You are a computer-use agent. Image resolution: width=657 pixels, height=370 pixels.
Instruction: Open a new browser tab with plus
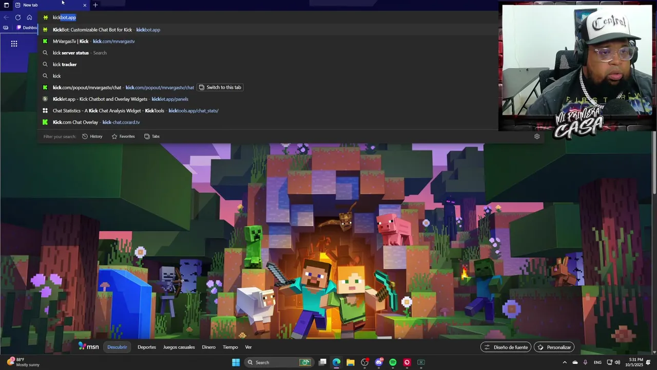click(x=95, y=5)
